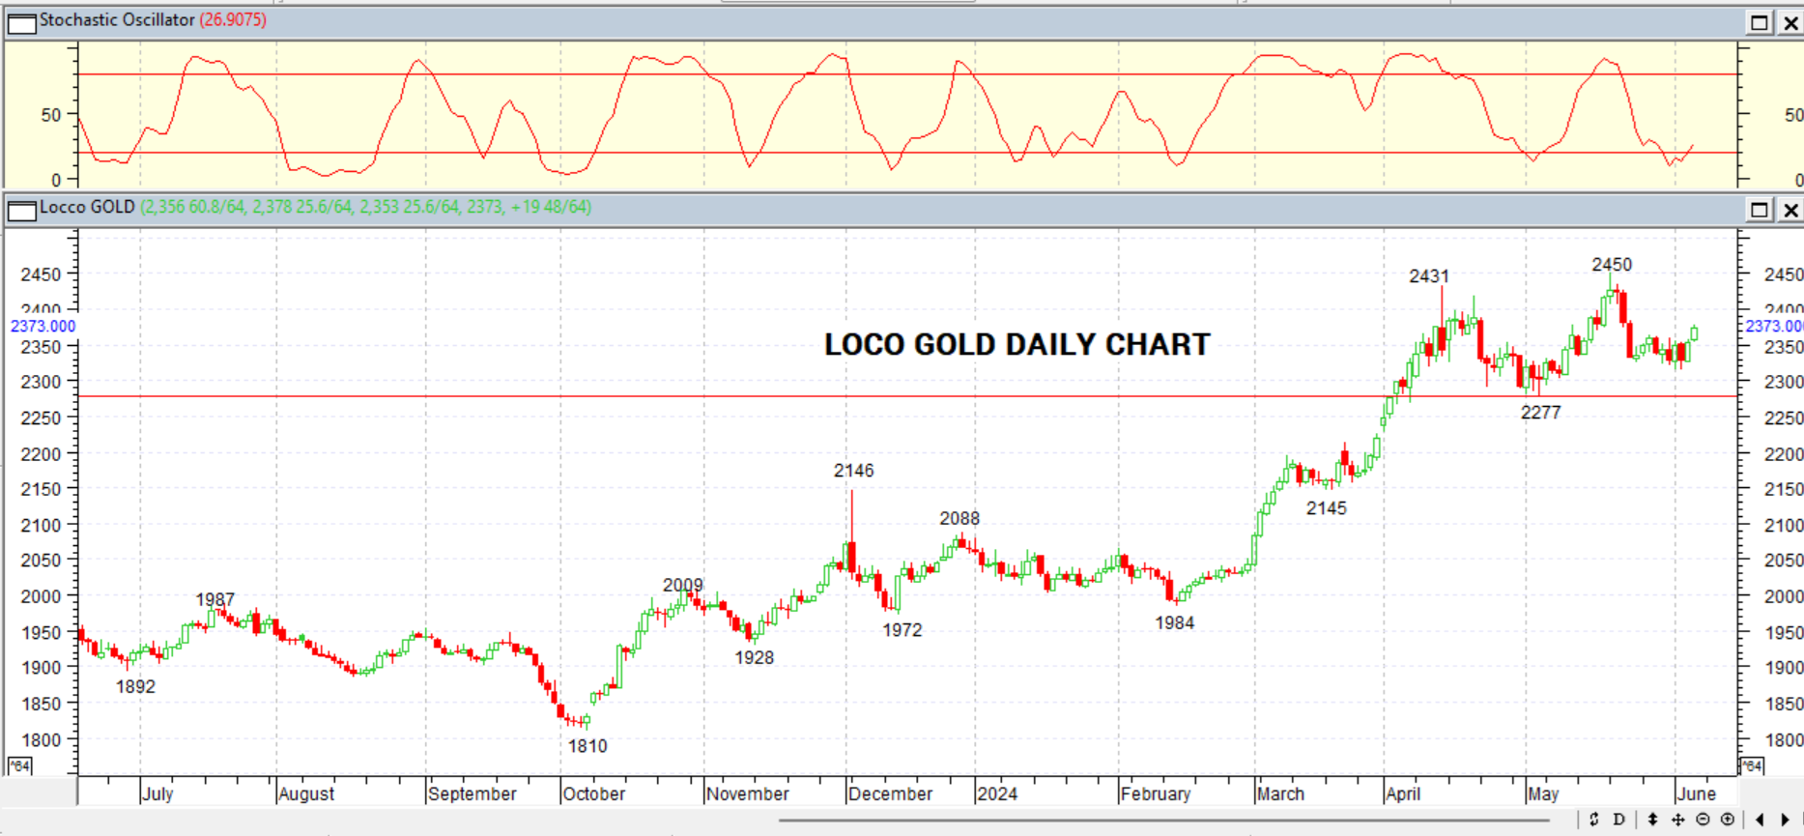1804x836 pixels.
Task: Close the Locco GOLD price panel
Action: (x=1790, y=210)
